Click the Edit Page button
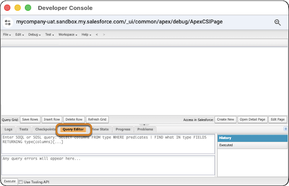The height and width of the screenshot is (186, 289). click(x=277, y=120)
